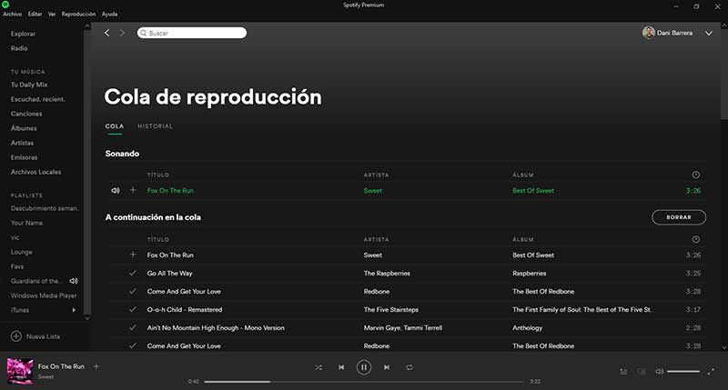Open the Lounge playlist
The height and width of the screenshot is (390, 728).
[x=21, y=252]
